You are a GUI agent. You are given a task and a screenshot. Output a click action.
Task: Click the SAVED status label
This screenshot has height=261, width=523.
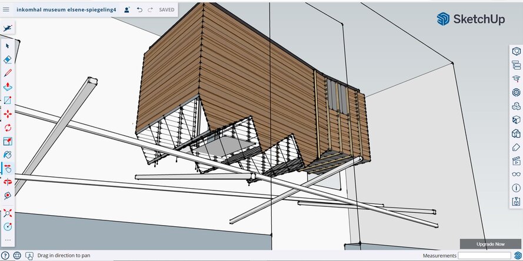tap(166, 9)
